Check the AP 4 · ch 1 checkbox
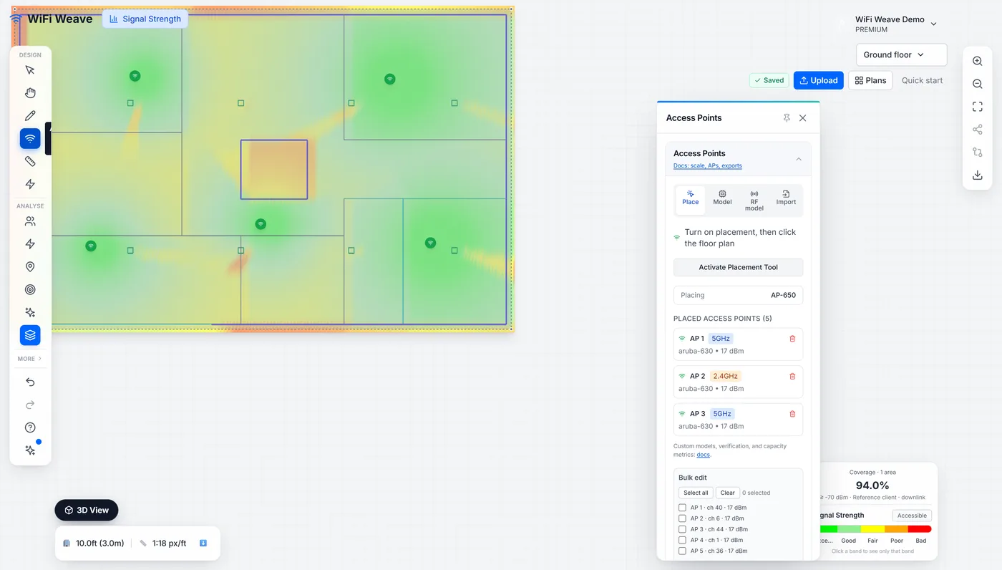1002x570 pixels. click(682, 540)
